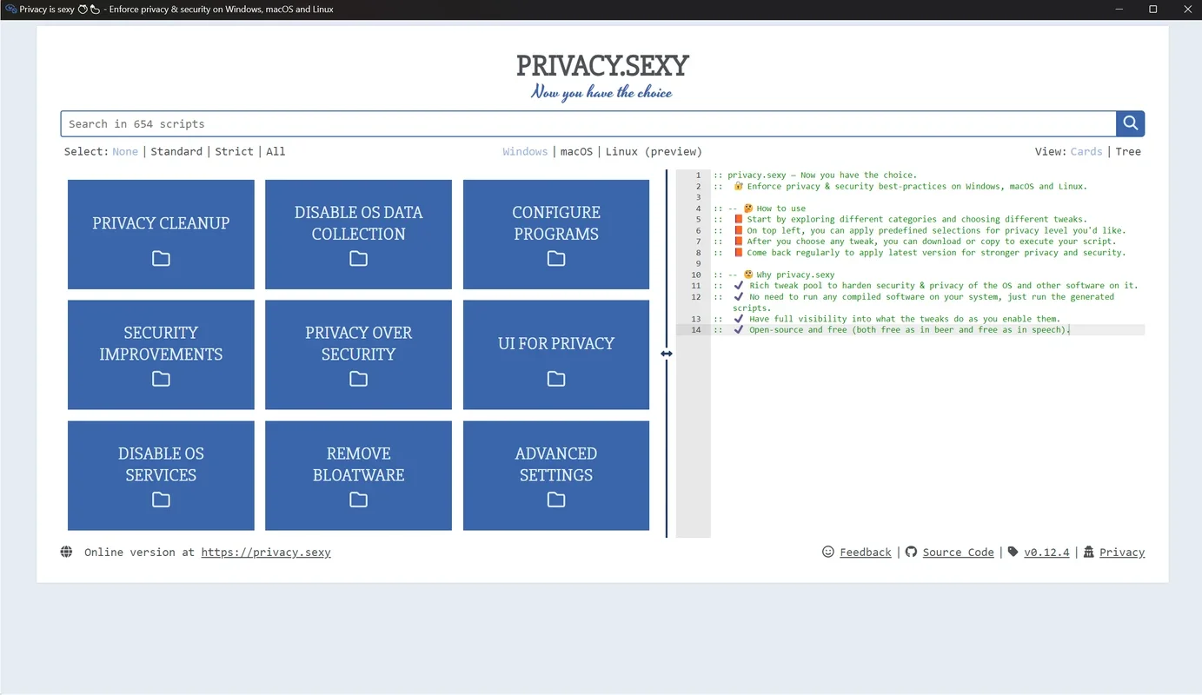Click the globe icon beside Online version
Image resolution: width=1202 pixels, height=695 pixels.
66,552
